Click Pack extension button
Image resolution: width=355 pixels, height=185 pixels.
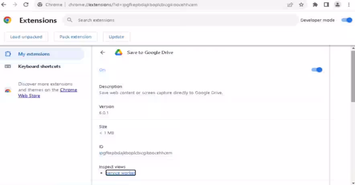pos(75,37)
